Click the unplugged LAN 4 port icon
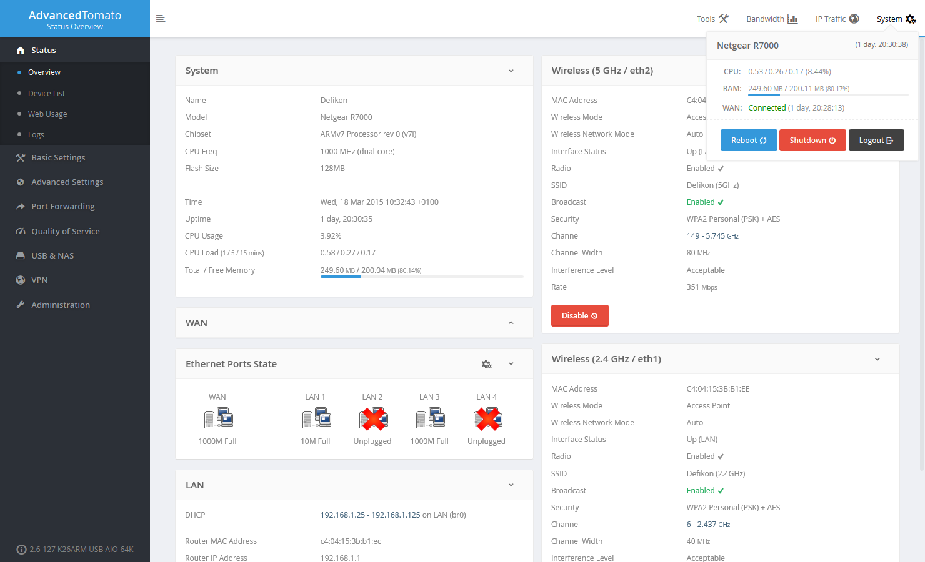The height and width of the screenshot is (562, 925). tap(487, 418)
